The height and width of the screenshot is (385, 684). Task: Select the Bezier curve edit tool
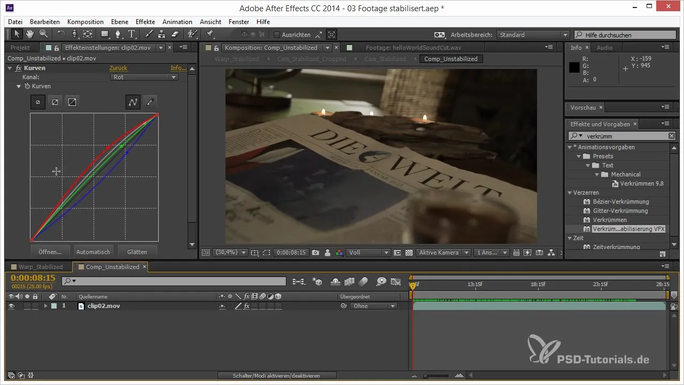(x=133, y=102)
